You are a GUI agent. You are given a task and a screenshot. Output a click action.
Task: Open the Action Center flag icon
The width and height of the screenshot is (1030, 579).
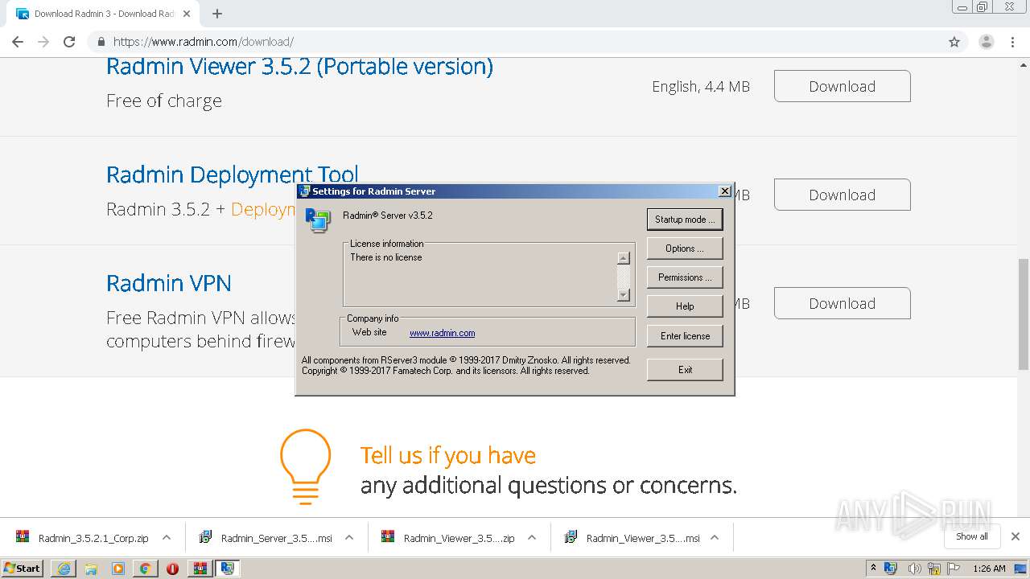954,569
